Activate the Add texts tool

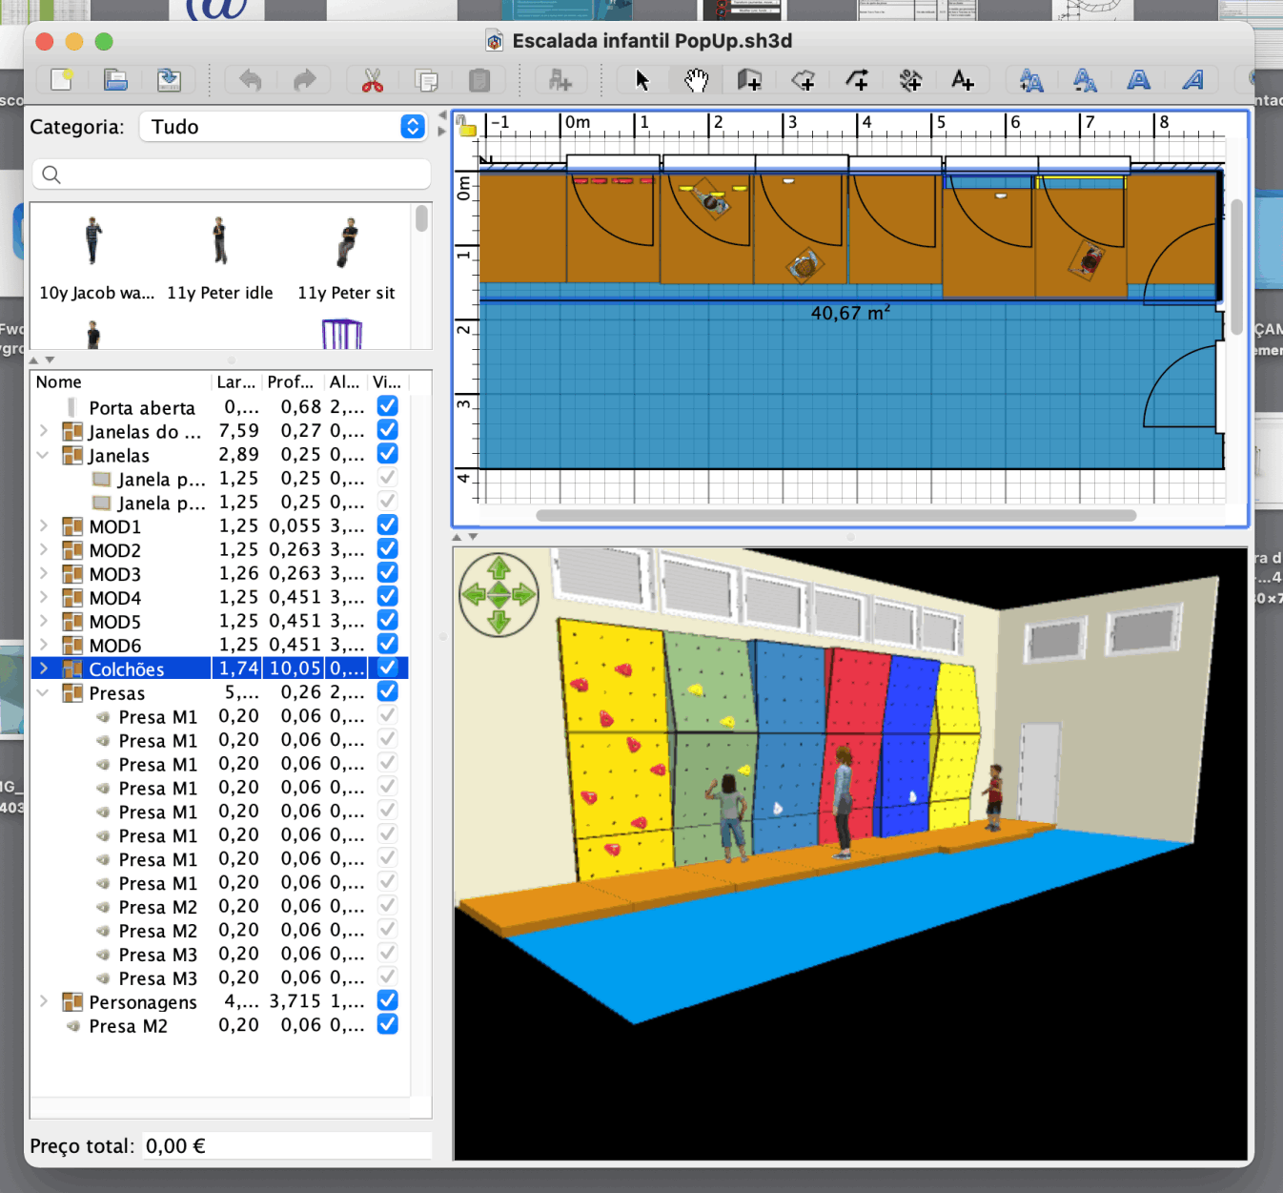(963, 80)
